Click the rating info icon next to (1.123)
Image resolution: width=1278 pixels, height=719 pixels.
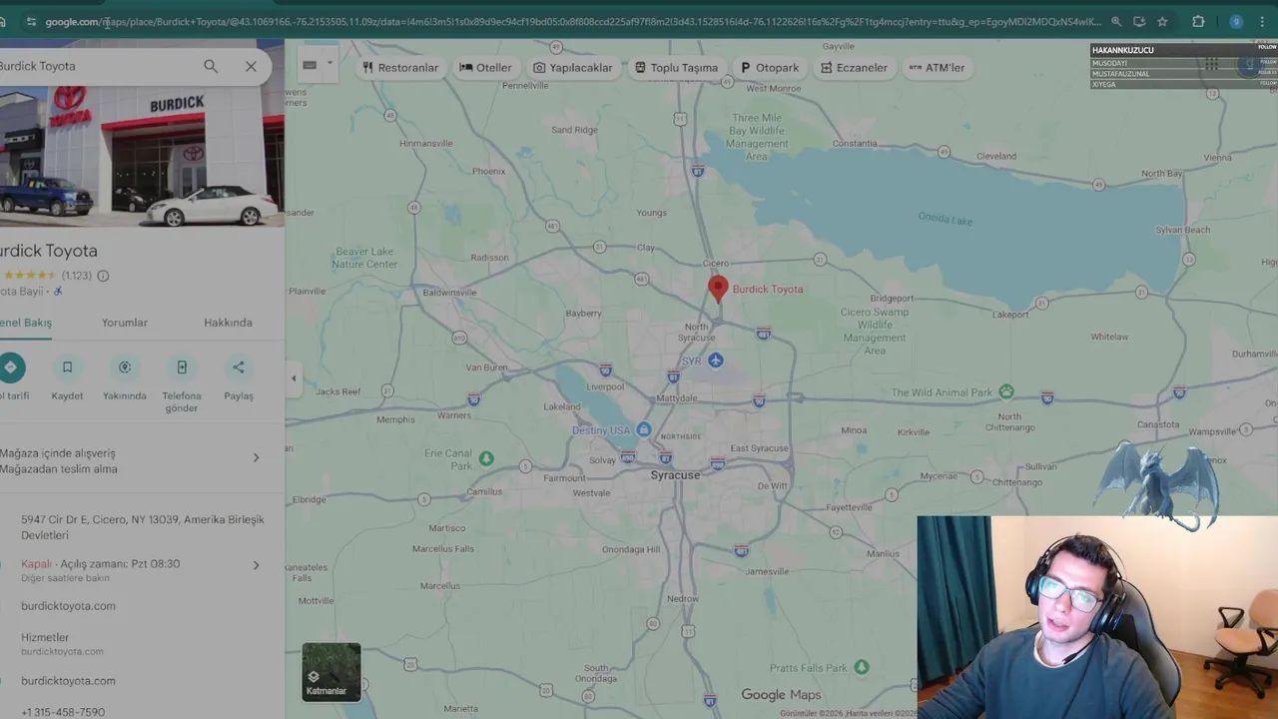103,276
